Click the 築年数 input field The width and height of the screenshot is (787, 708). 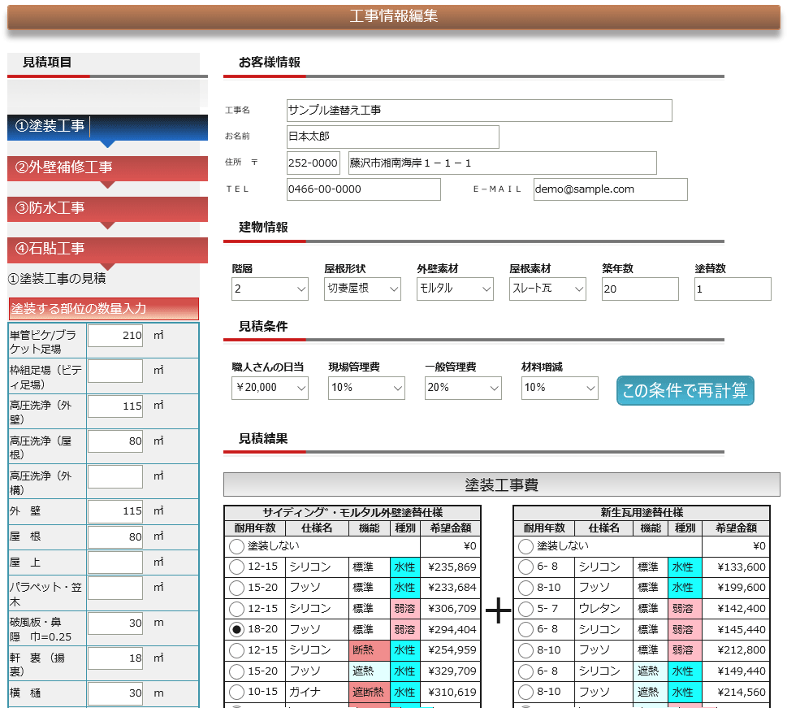tap(640, 289)
